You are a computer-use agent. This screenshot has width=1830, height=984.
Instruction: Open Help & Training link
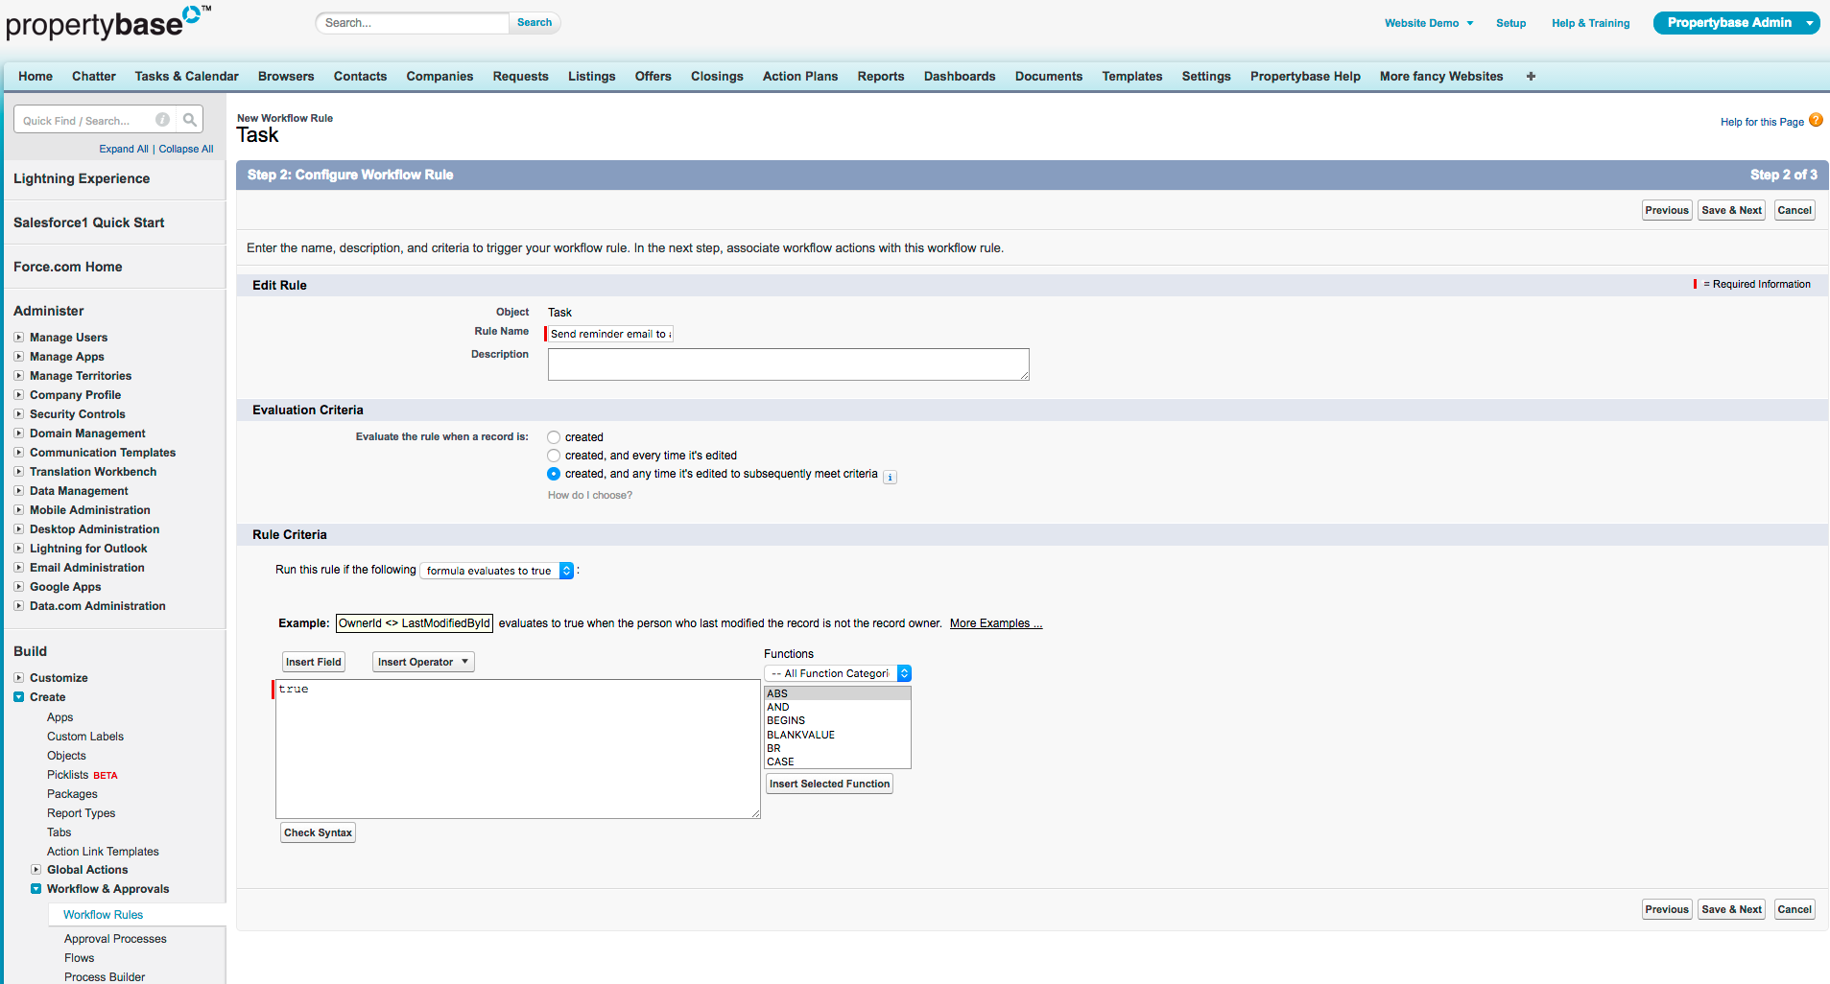tap(1590, 23)
